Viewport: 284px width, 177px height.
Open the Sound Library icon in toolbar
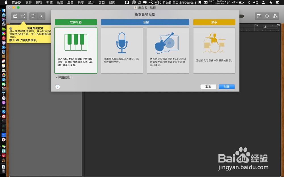click(15, 16)
